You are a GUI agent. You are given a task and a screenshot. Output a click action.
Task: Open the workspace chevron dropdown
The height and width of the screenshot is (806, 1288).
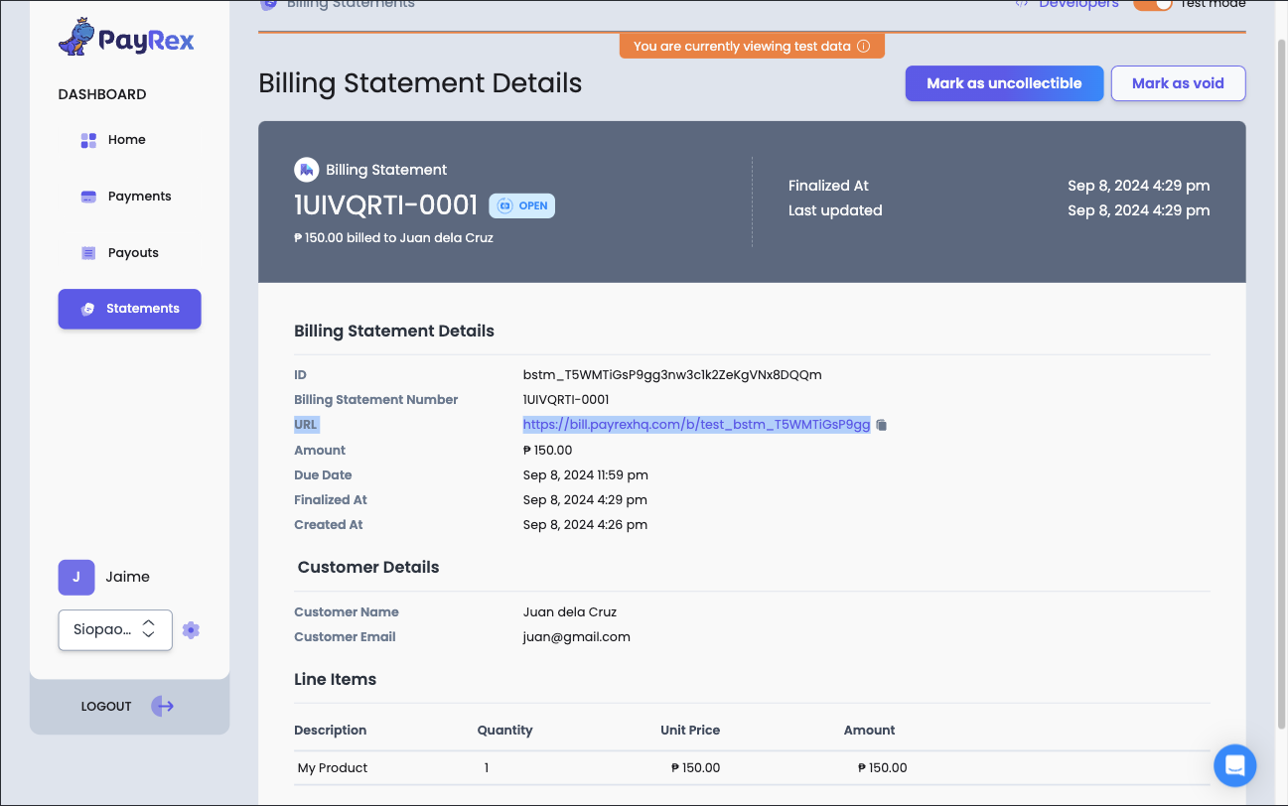coord(147,629)
